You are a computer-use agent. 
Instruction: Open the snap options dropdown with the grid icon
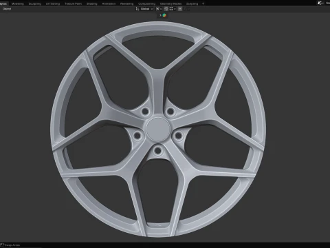coord(173,9)
